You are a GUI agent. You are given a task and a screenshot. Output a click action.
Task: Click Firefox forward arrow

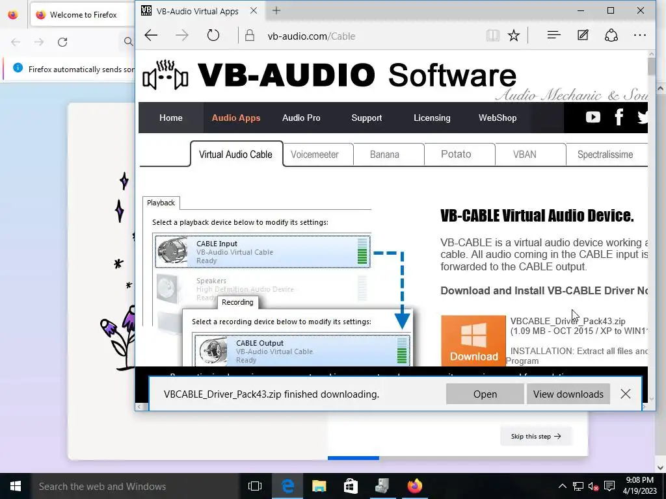(x=38, y=42)
